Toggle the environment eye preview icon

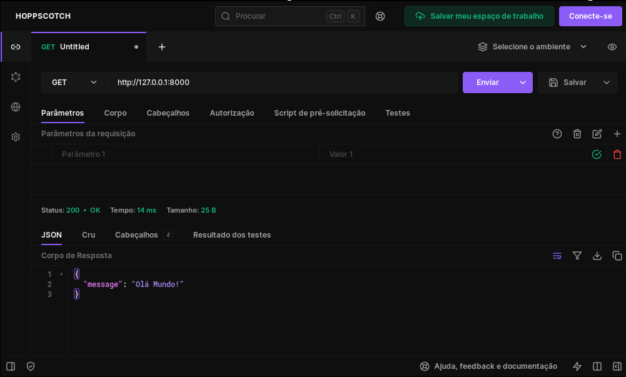pos(612,47)
